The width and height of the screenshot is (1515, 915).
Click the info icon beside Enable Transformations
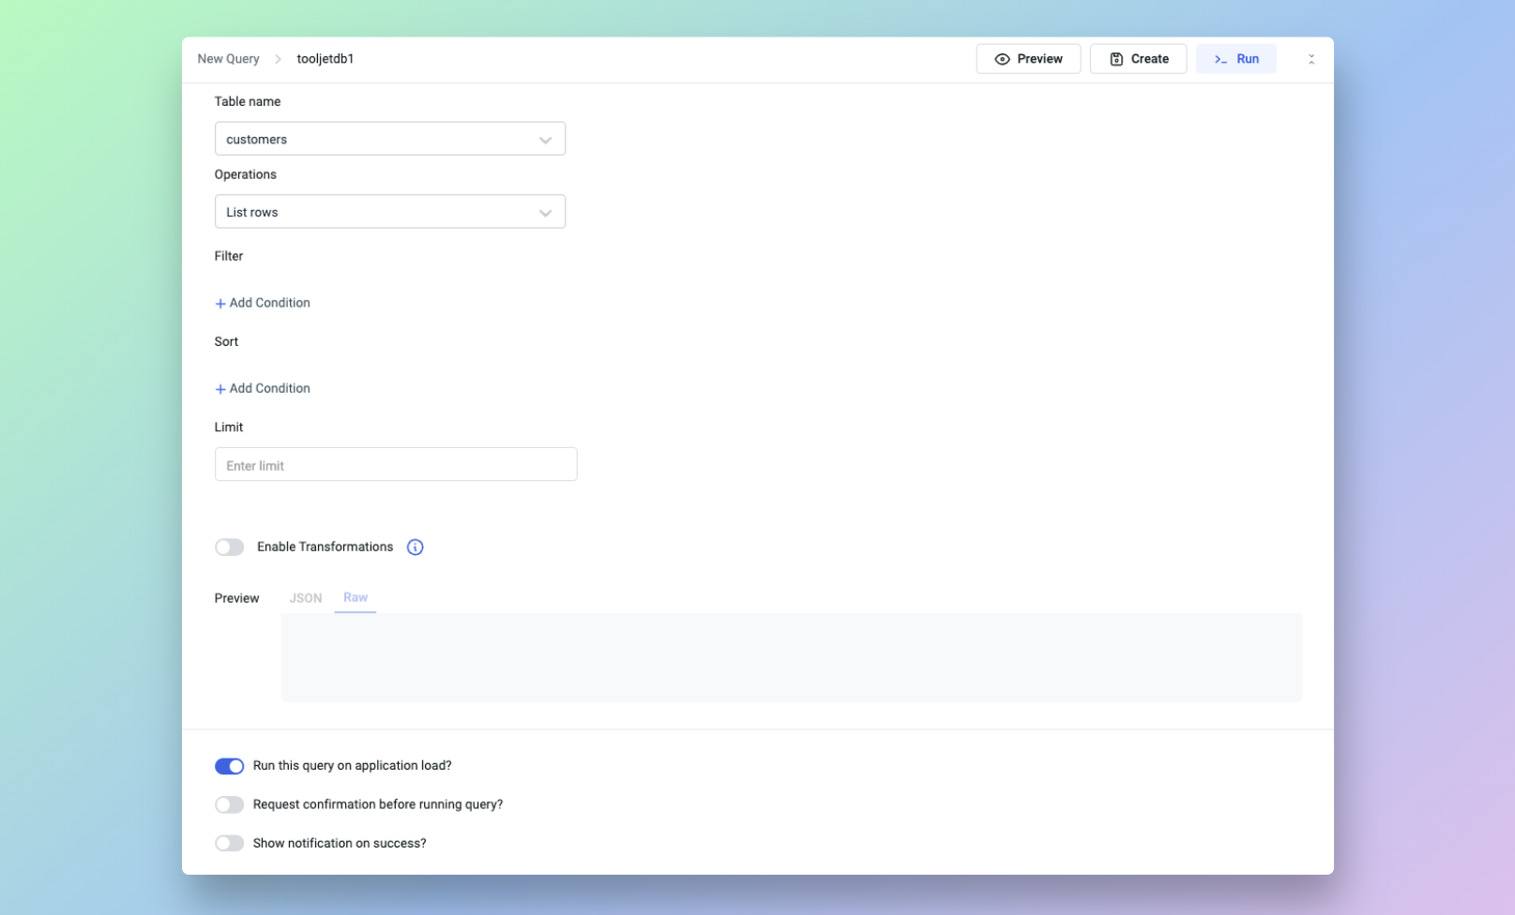(415, 547)
